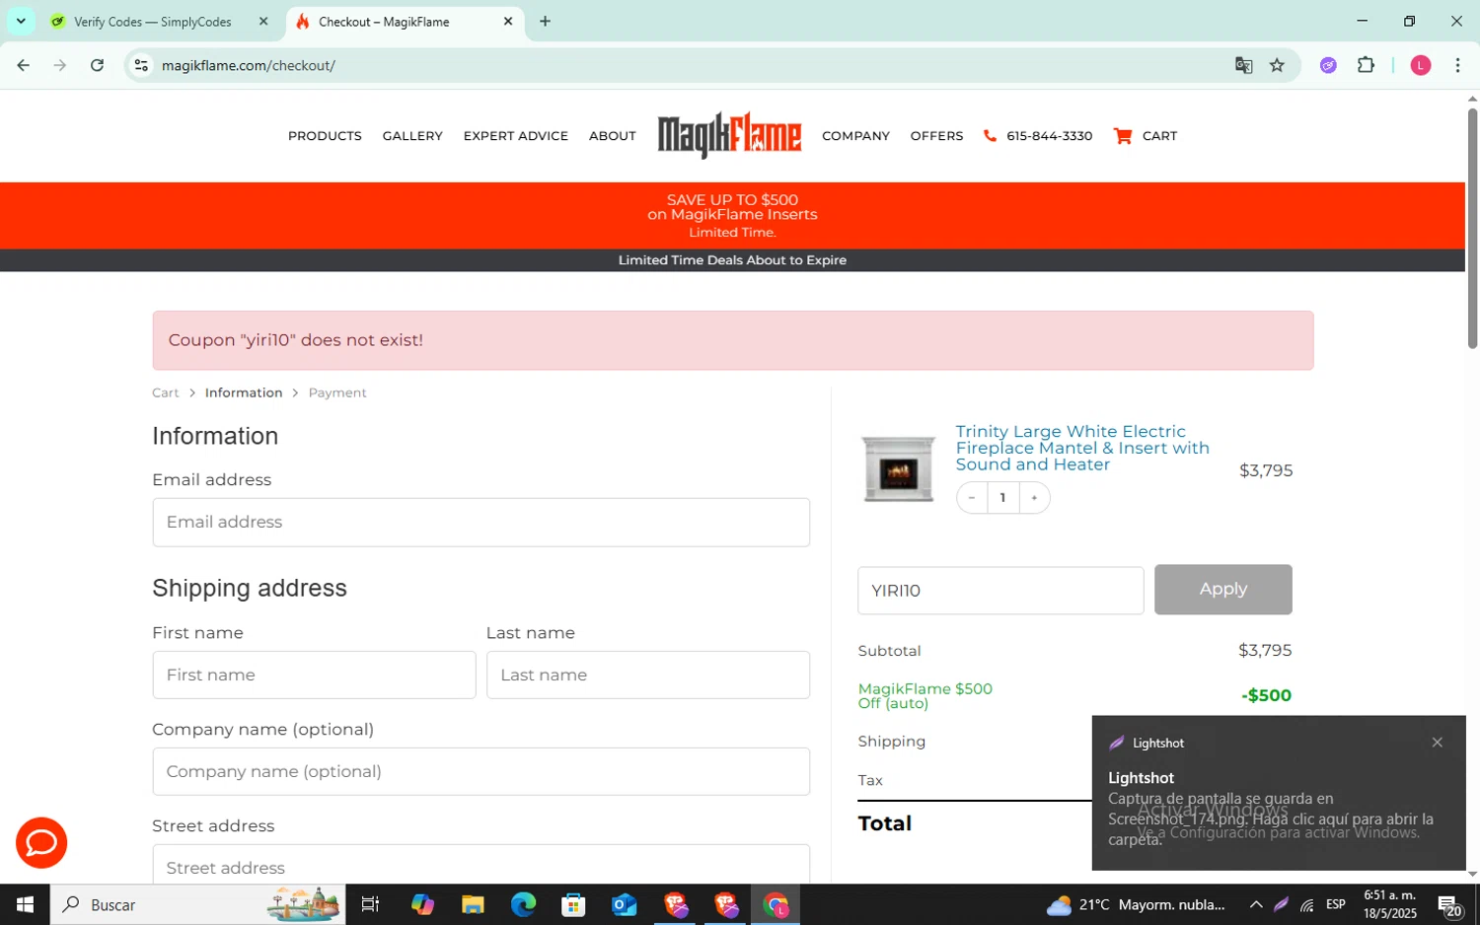Open the Chrome profile avatar
This screenshot has width=1480, height=925.
[1421, 65]
